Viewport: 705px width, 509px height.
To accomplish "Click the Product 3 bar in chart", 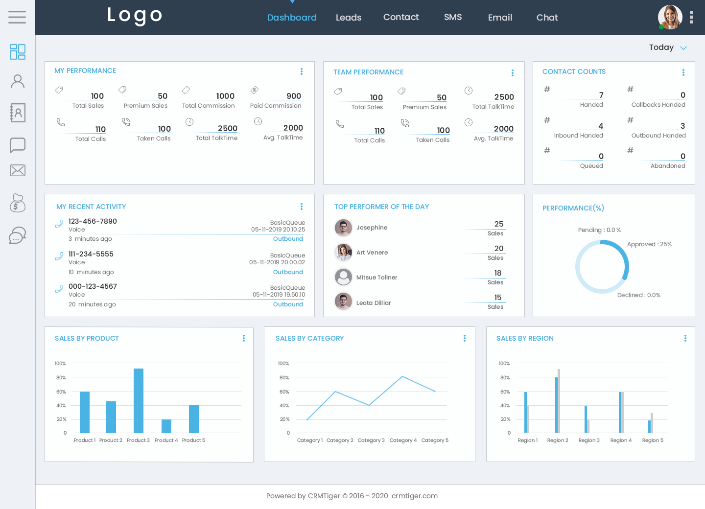I will coord(139,400).
